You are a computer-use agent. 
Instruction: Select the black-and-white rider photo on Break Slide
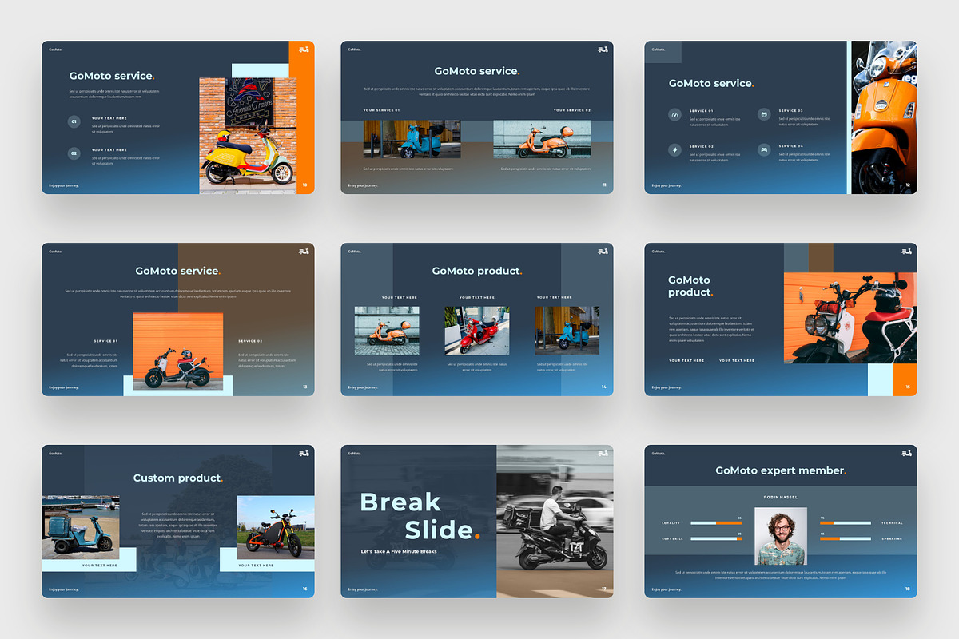click(555, 522)
